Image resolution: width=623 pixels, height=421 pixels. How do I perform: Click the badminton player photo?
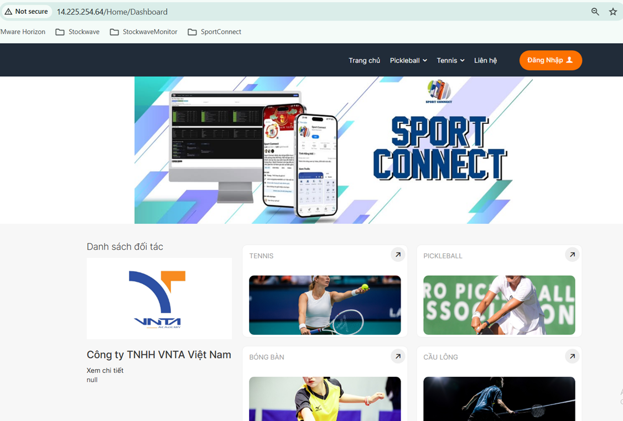[499, 399]
